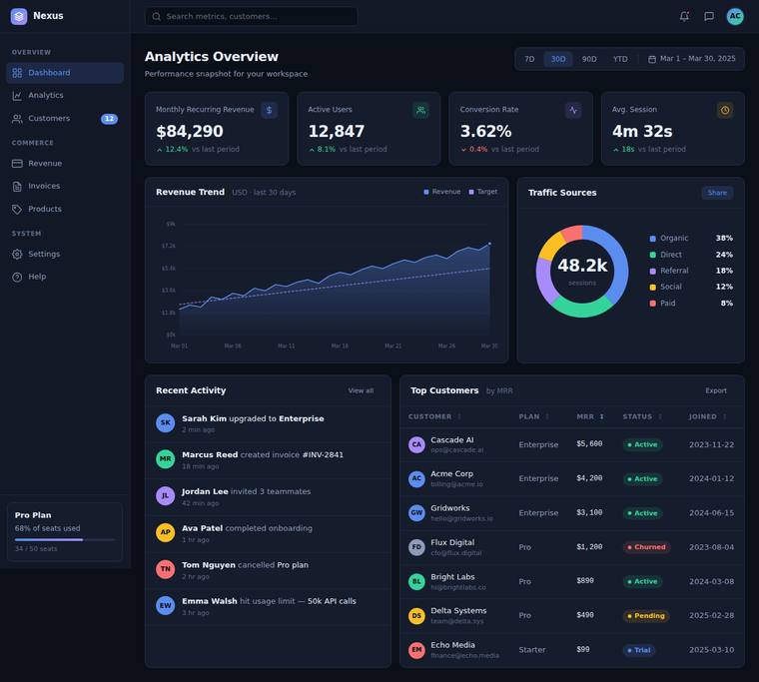Click the 48.2k sessions donut chart center

click(x=582, y=271)
